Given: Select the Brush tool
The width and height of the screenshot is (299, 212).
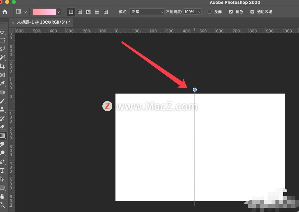Looking at the screenshot, I should [x=3, y=101].
